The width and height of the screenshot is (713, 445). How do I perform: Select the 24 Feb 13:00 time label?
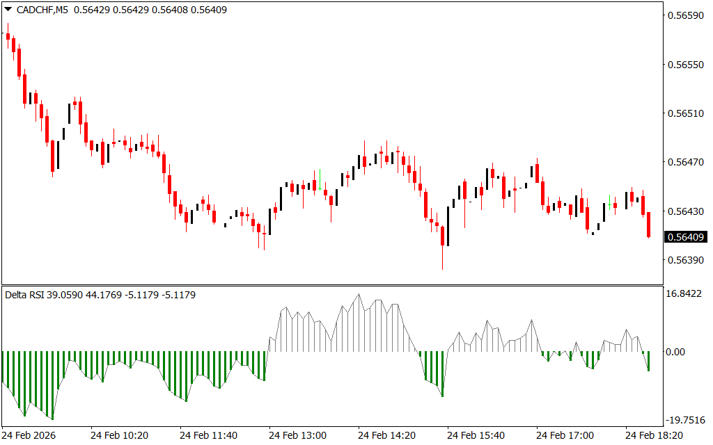coord(297,435)
